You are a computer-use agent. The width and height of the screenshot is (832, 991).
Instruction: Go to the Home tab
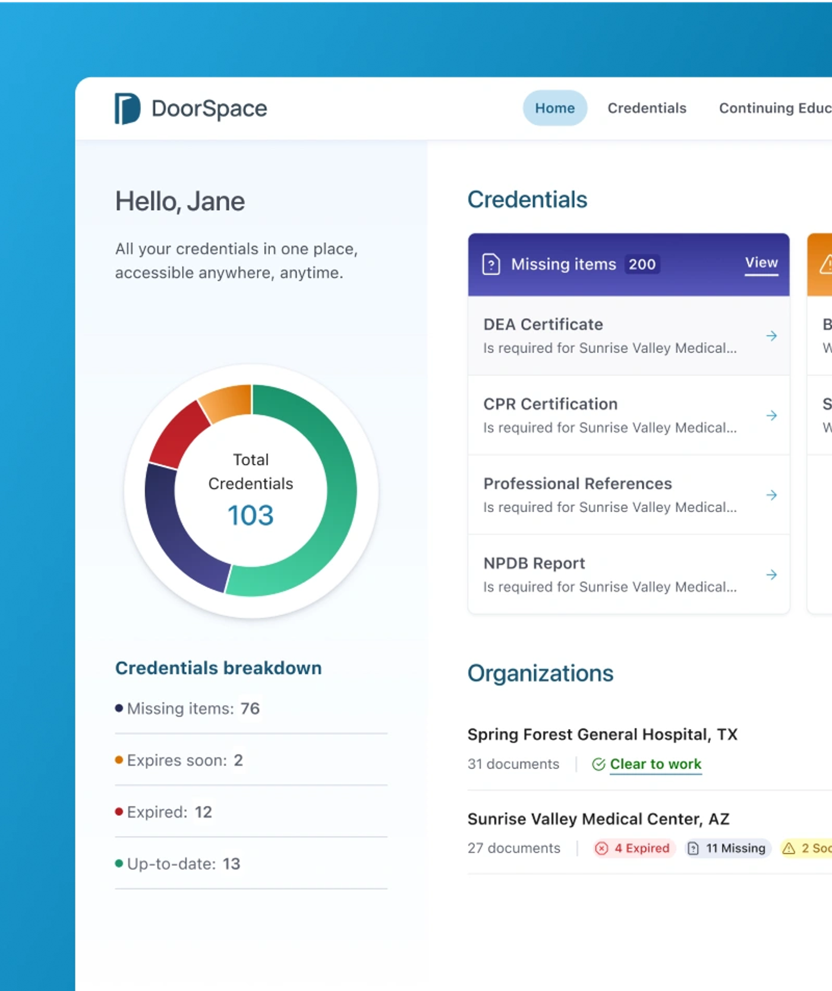pos(555,108)
